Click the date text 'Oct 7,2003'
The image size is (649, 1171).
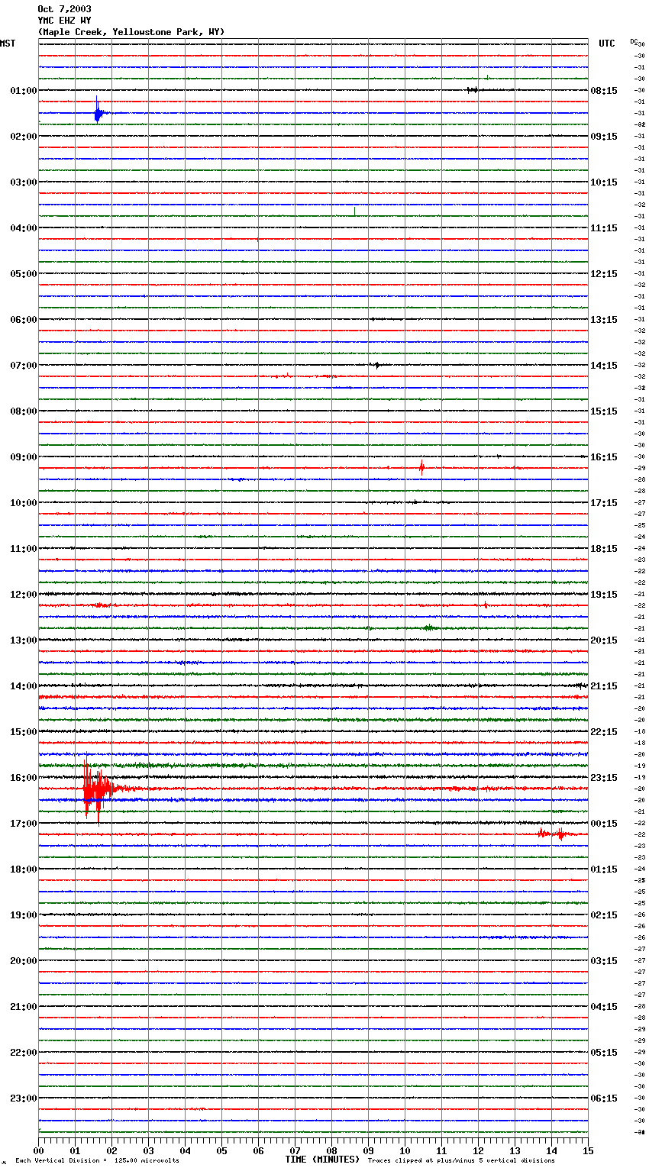pos(64,9)
